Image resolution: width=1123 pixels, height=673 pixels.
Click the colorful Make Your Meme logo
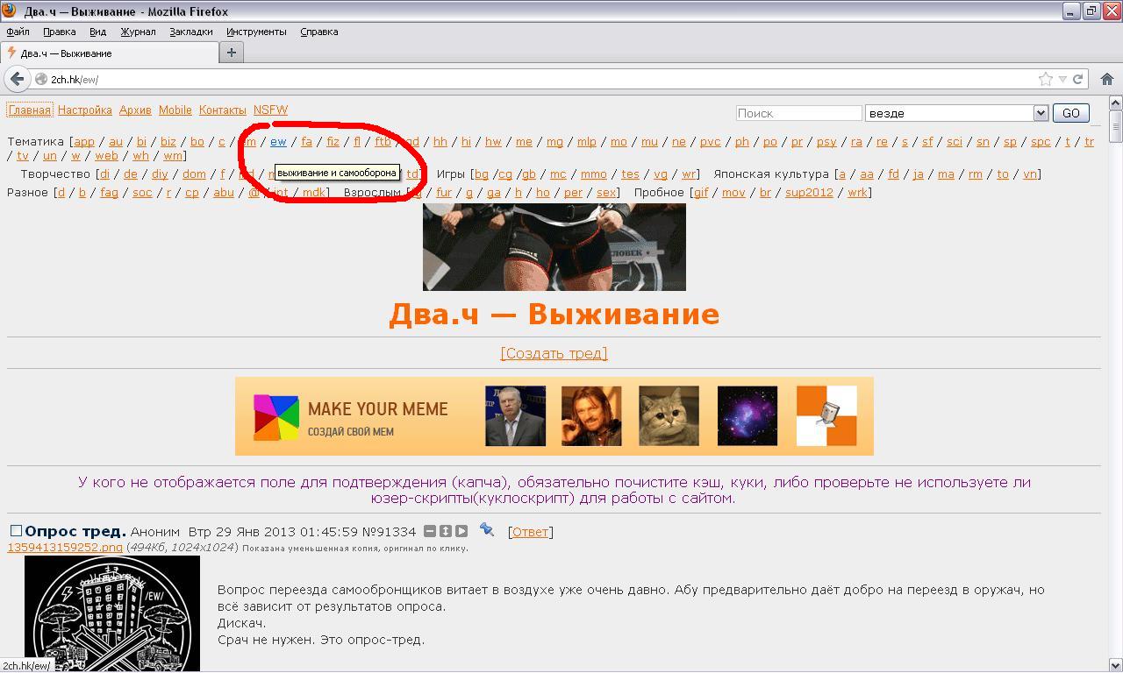(x=276, y=417)
